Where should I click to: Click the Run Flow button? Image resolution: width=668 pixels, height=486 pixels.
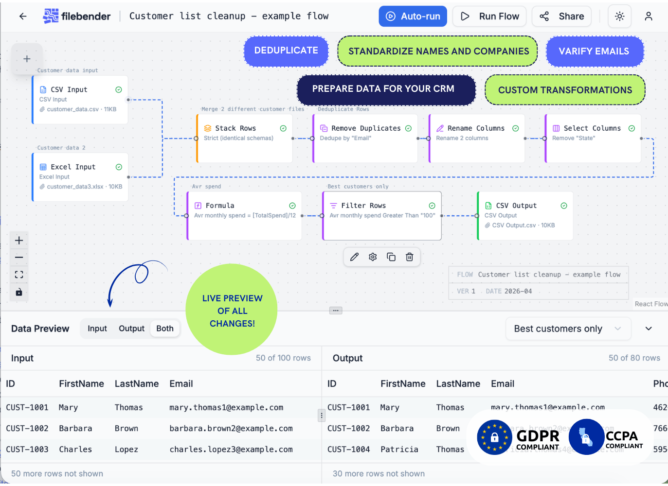point(489,16)
